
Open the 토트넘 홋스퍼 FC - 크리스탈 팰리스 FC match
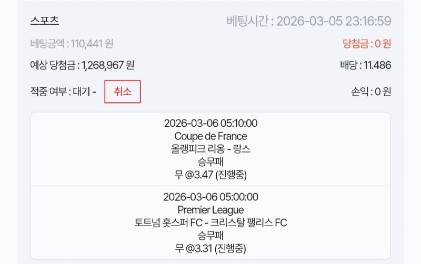click(210, 222)
